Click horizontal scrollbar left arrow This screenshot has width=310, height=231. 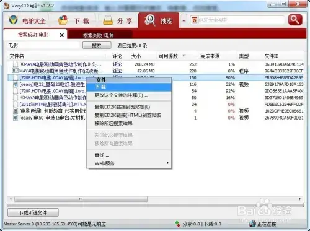click(11, 199)
